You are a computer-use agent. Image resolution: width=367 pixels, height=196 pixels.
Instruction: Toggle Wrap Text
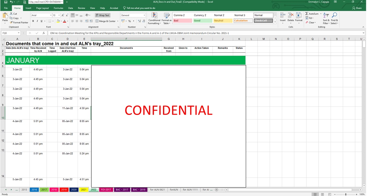(102, 15)
